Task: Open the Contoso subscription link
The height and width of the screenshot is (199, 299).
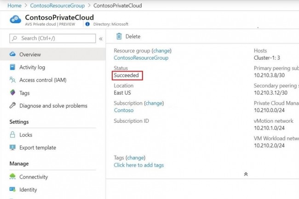Action: (x=124, y=110)
